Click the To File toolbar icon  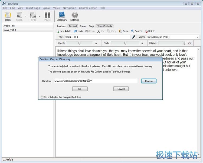tap(33, 16)
